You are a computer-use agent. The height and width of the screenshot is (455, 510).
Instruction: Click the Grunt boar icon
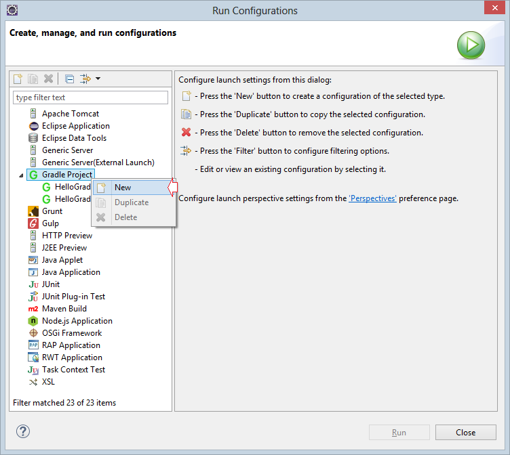tap(33, 211)
